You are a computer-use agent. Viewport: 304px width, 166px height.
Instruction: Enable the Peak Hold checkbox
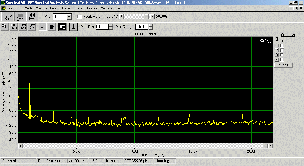pyautogui.click(x=79, y=17)
